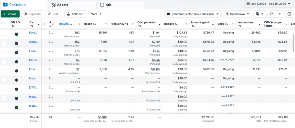Image resolution: width=295 pixels, height=128 pixels.
Task: Open the More actions dropdown
Action: coord(96,14)
